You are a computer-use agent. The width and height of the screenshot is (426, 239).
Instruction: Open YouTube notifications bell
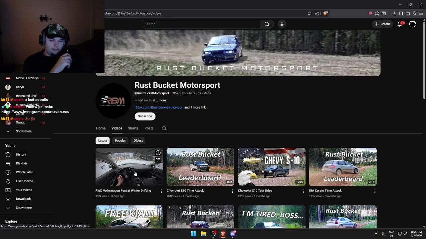point(400,24)
